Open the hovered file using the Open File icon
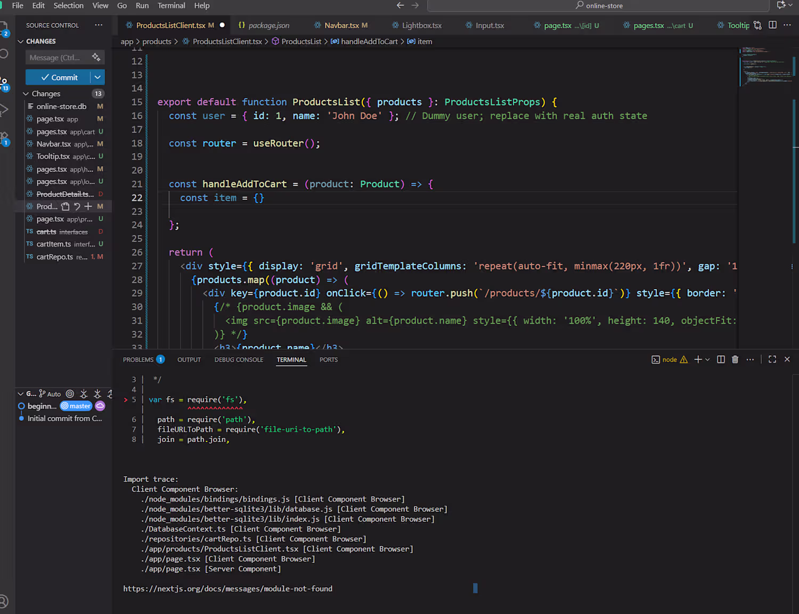 coord(65,207)
